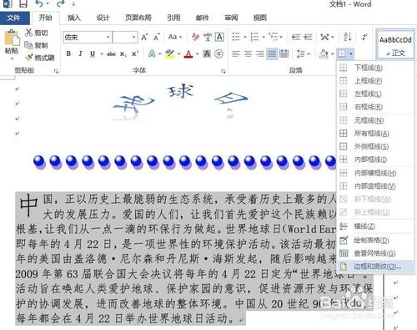Toggle Strikethrough abc formatting
Image resolution: width=417 pixels, height=330 pixels.
point(111,53)
